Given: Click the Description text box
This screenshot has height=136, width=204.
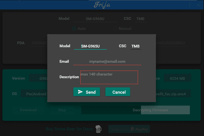Looking at the screenshot, I should [109, 77].
